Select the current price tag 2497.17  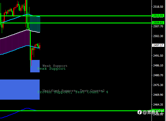point(158,45)
